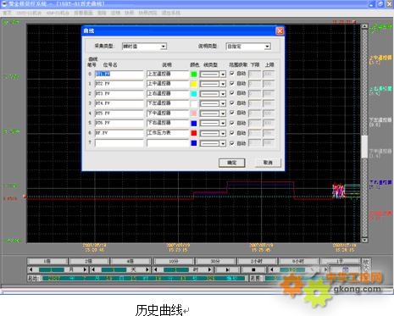The height and width of the screenshot is (316, 394).
Task: Click the play-step arrow button in playback bar
Action: point(228,269)
